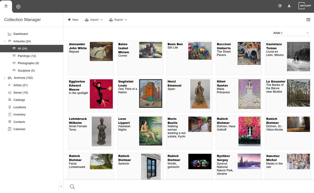Click the help question mark icon
The width and height of the screenshot is (314, 193).
tap(280, 6)
